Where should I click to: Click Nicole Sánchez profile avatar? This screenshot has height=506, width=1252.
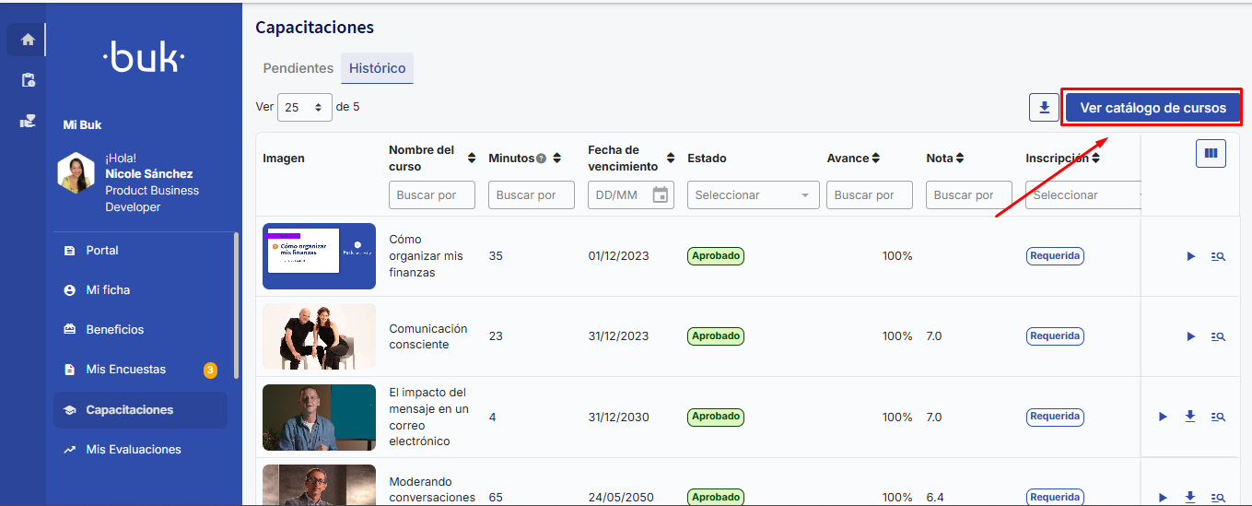pos(76,173)
